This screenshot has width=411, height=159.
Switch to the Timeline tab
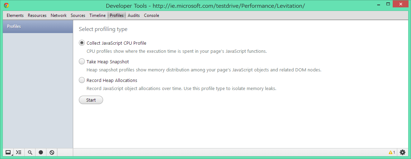(97, 15)
